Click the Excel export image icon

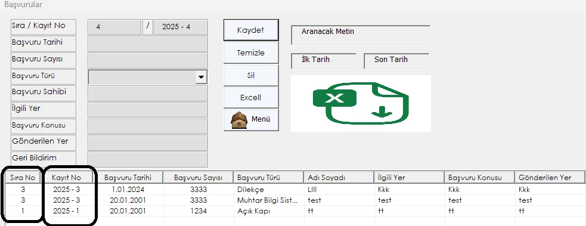click(361, 104)
